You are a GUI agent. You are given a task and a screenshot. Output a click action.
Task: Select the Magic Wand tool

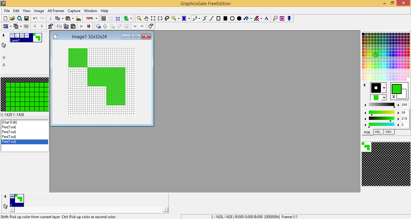tap(174, 18)
